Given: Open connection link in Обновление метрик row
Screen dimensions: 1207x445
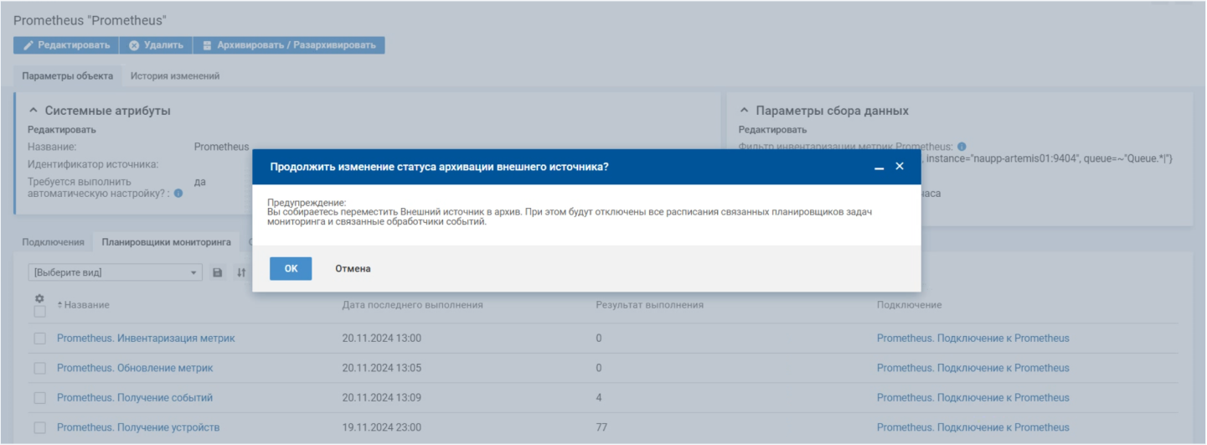Looking at the screenshot, I should (x=973, y=368).
